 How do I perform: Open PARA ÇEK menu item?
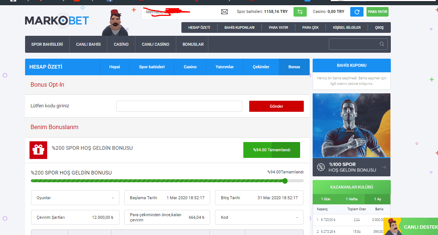(310, 27)
